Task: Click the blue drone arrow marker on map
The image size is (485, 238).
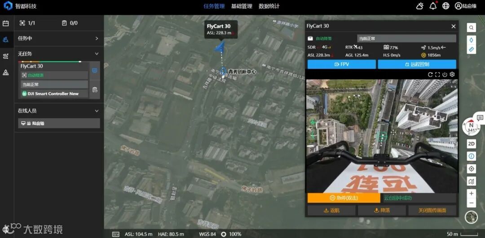Action: tap(220, 47)
